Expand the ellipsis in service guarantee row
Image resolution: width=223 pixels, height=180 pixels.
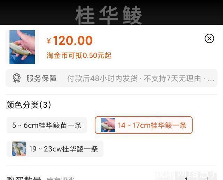(x=211, y=79)
